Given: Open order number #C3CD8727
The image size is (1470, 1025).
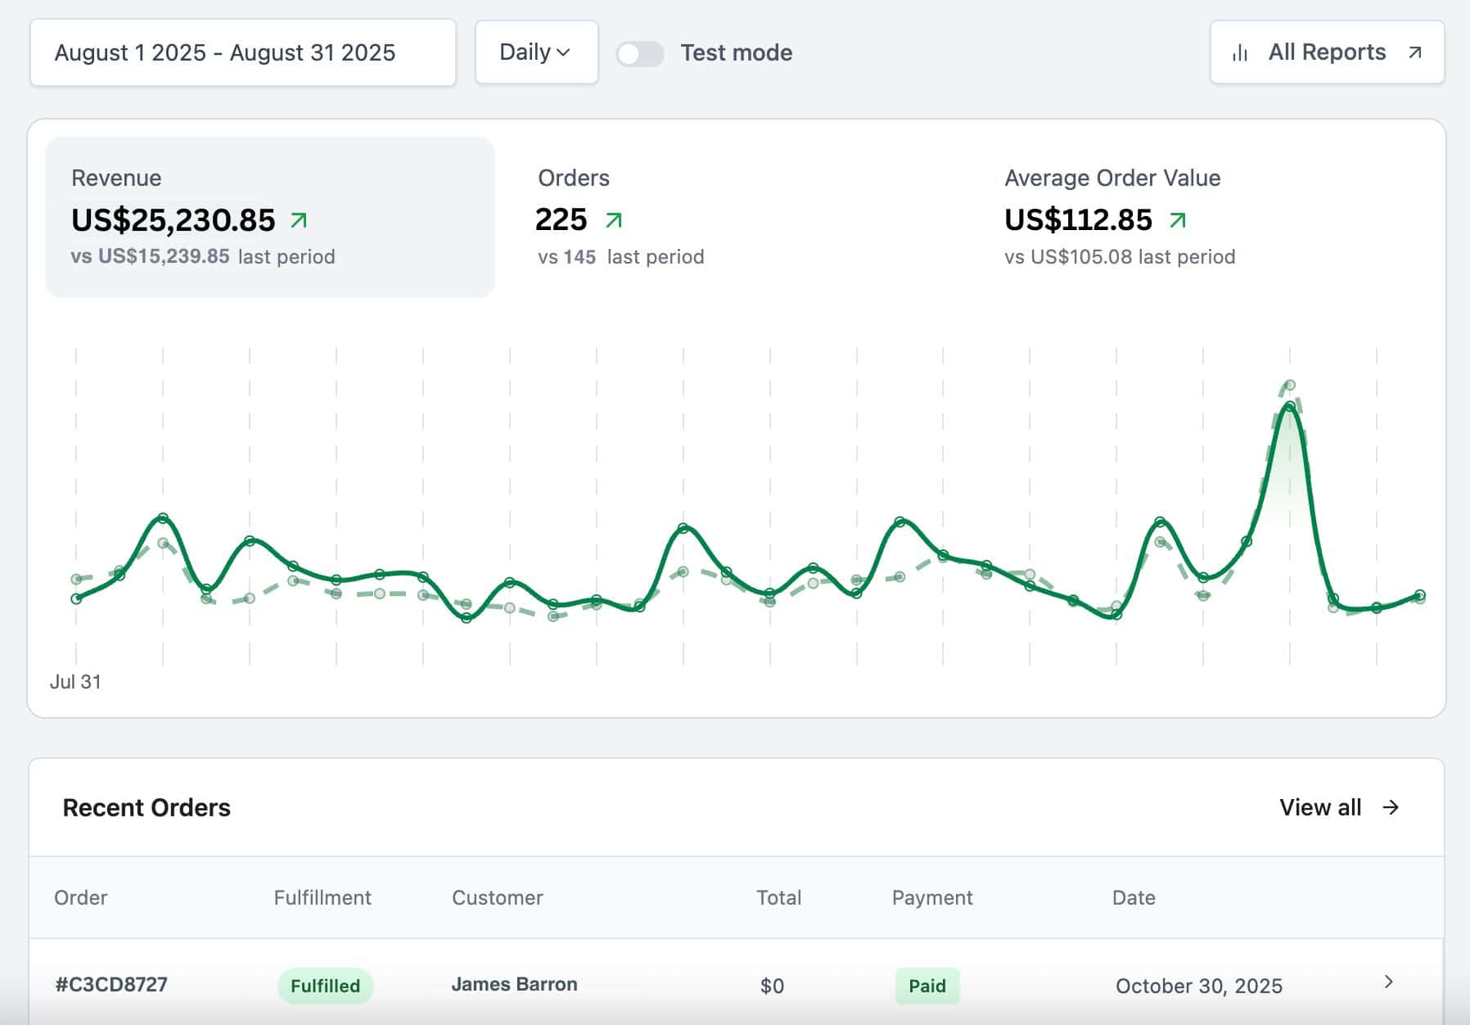Looking at the screenshot, I should click(x=111, y=984).
